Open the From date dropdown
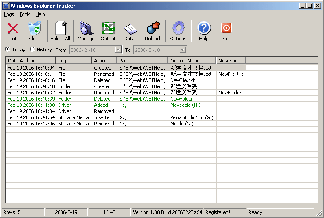The width and height of the screenshot is (324, 218). click(x=118, y=50)
